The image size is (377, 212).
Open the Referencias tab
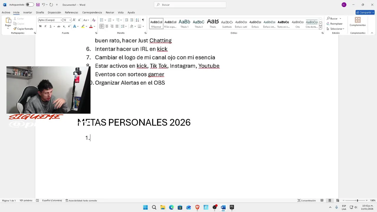72,12
